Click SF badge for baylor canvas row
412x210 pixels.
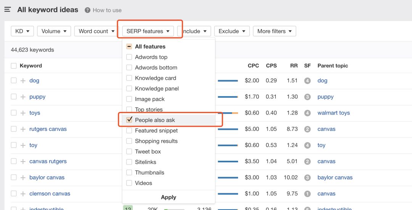point(307,178)
